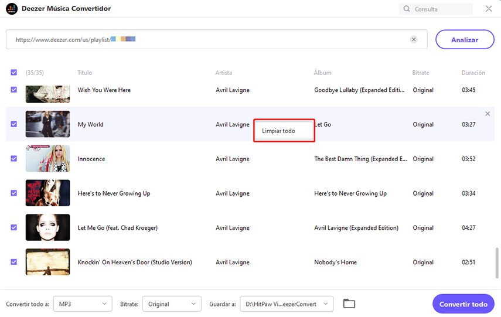The height and width of the screenshot is (317, 501).
Task: Click the vertical scrollbar thumb
Action: click(497, 263)
